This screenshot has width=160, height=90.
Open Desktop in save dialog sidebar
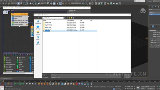click(38, 27)
